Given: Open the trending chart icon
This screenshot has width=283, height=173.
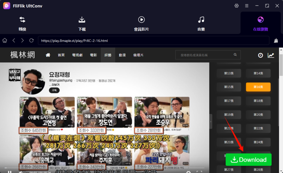Looking at the screenshot, I should (271, 55).
